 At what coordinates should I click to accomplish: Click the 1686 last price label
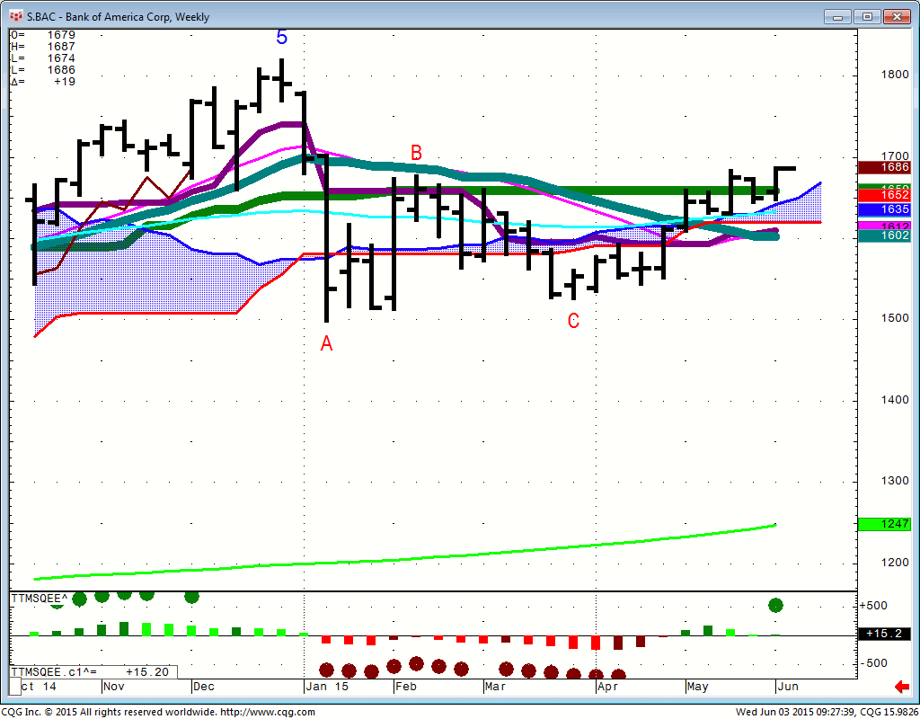tap(884, 167)
